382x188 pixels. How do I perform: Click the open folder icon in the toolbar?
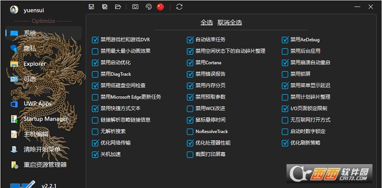(x=118, y=7)
